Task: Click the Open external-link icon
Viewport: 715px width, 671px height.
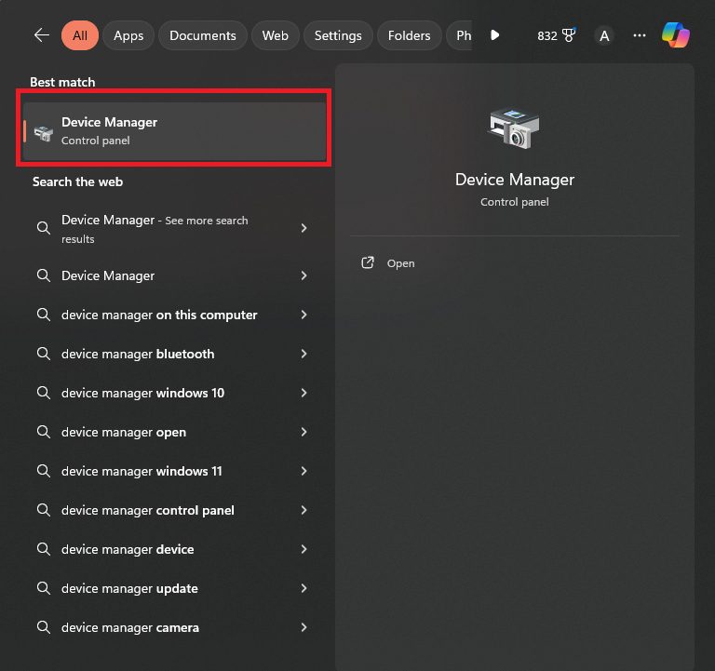Action: pyautogui.click(x=368, y=263)
